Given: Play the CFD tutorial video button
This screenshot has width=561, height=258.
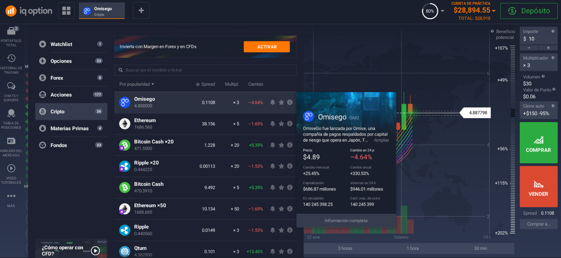Looking at the screenshot, I should tap(95, 250).
